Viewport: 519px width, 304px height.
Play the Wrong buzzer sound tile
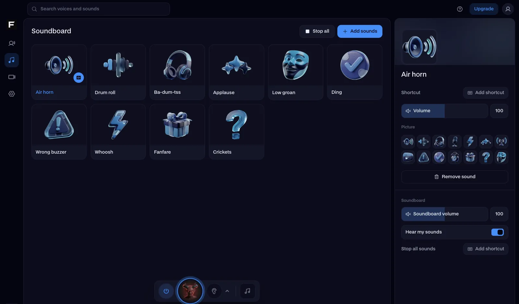pos(59,132)
